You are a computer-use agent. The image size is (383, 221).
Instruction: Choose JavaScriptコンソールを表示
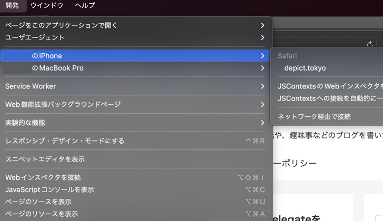pos(135,189)
